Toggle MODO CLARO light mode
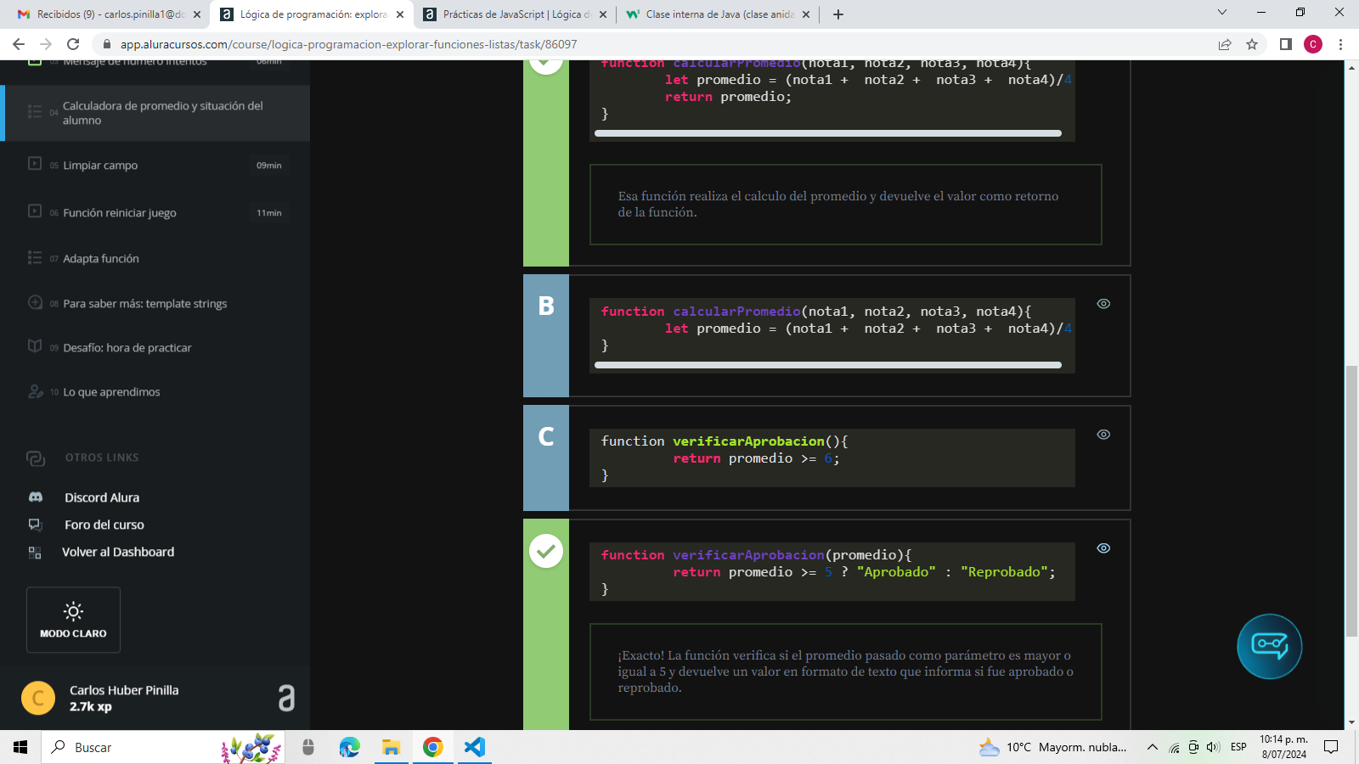This screenshot has height=764, width=1359. [x=73, y=620]
